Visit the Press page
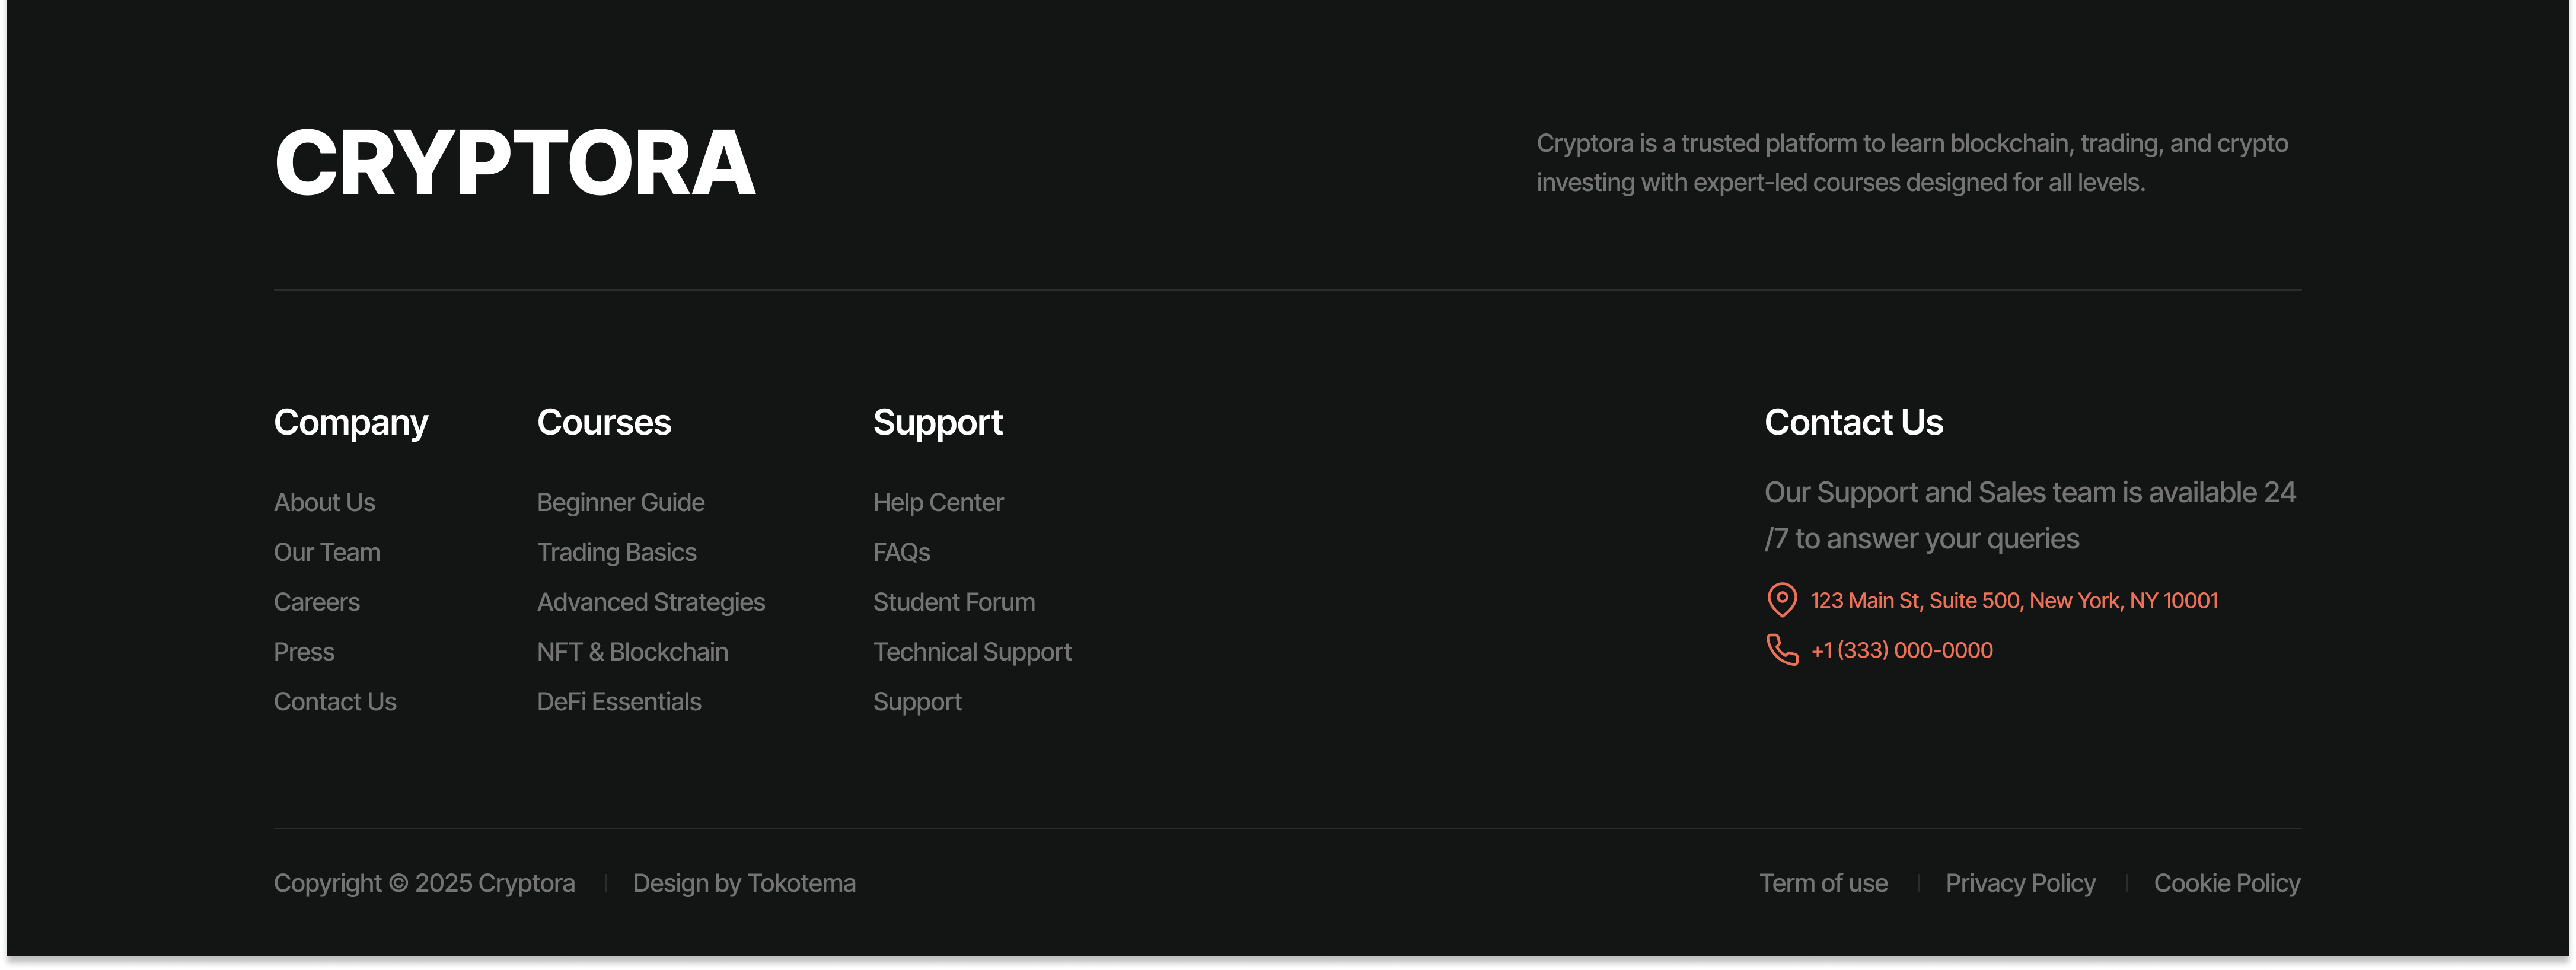 (x=304, y=652)
